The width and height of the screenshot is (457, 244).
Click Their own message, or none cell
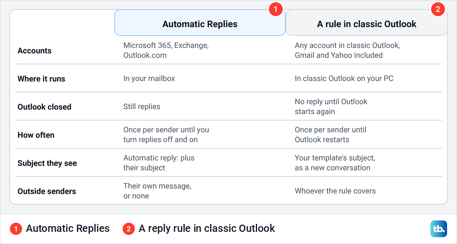pyautogui.click(x=157, y=191)
